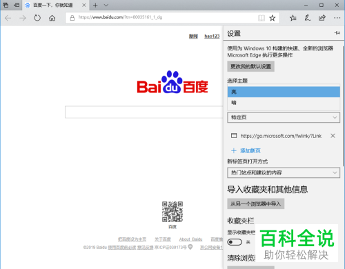Click the 意见反馈 feedback link
The height and width of the screenshot is (269, 345).
pyautogui.click(x=145, y=248)
